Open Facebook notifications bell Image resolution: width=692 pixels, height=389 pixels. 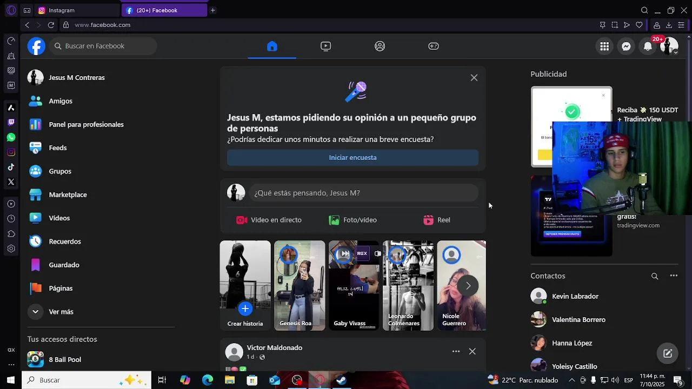648,46
